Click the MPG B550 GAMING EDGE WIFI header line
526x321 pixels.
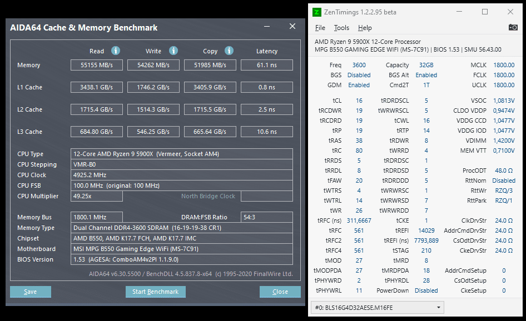pyautogui.click(x=408, y=49)
